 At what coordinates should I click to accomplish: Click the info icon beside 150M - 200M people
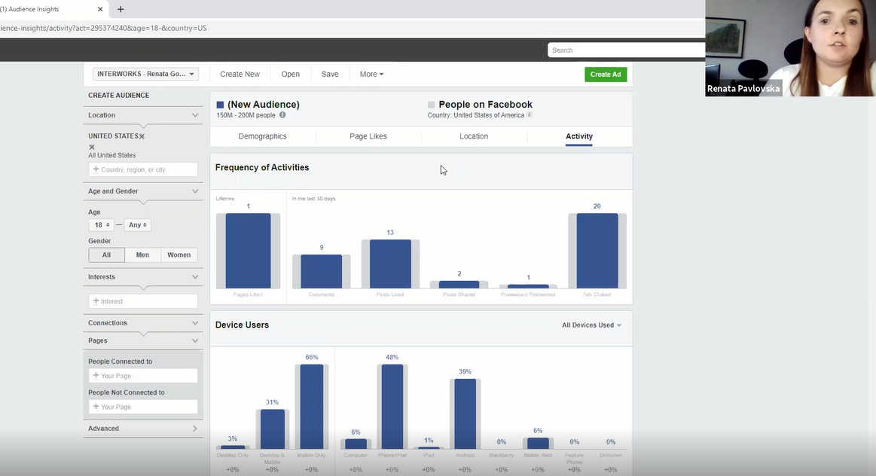[x=282, y=115]
